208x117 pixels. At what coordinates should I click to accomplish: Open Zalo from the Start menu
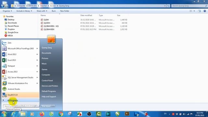pyautogui.click(x=20, y=43)
